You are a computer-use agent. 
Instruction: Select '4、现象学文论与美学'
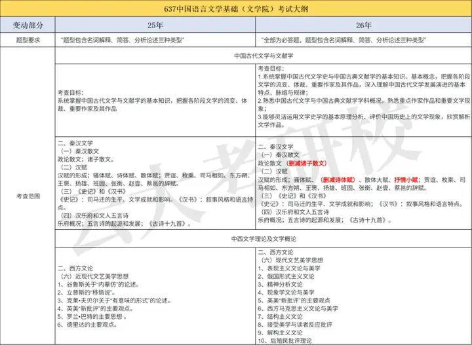pos(286,293)
